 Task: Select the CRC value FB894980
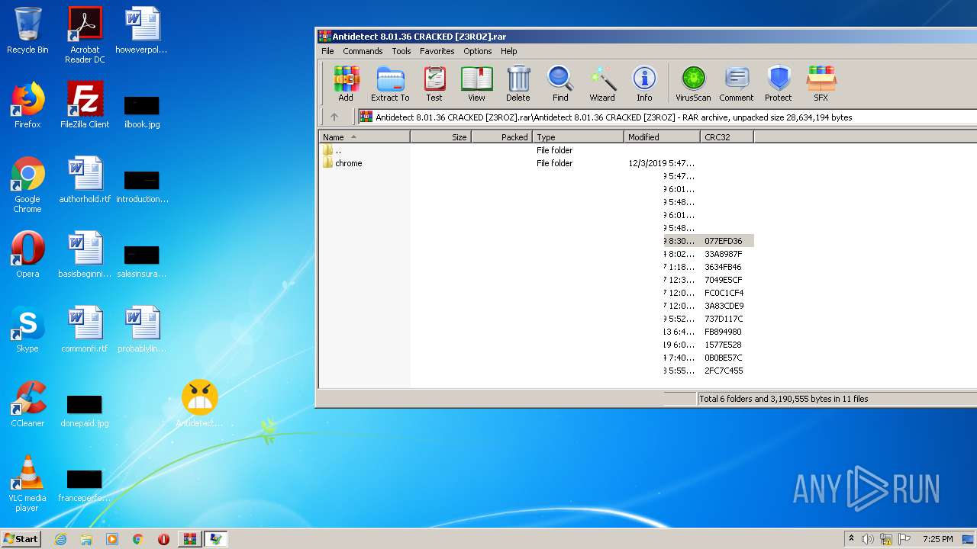tap(723, 332)
